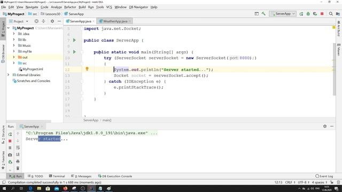The width and height of the screenshot is (342, 192).
Task: Rerun ServerApp in the Run panel
Action: pyautogui.click(x=10, y=134)
